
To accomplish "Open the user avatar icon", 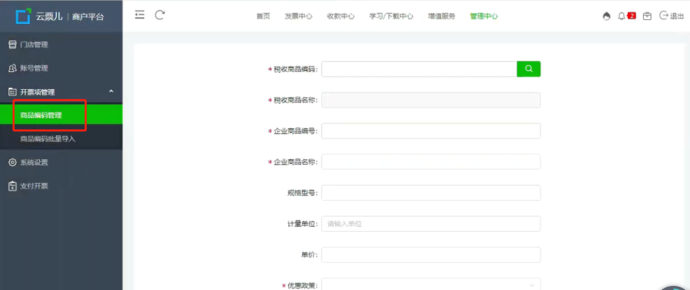I will pos(607,17).
